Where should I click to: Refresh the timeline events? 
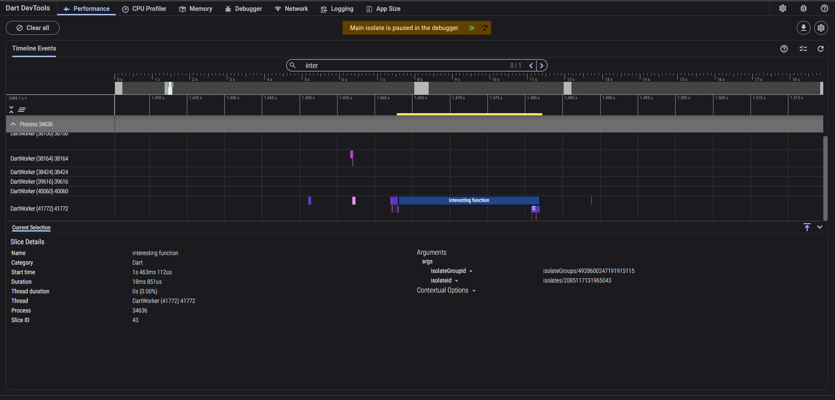821,49
